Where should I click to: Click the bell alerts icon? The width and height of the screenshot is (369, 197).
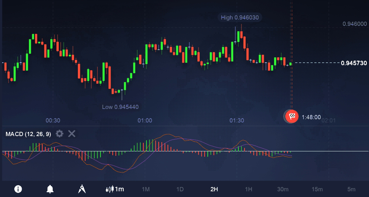coord(50,189)
